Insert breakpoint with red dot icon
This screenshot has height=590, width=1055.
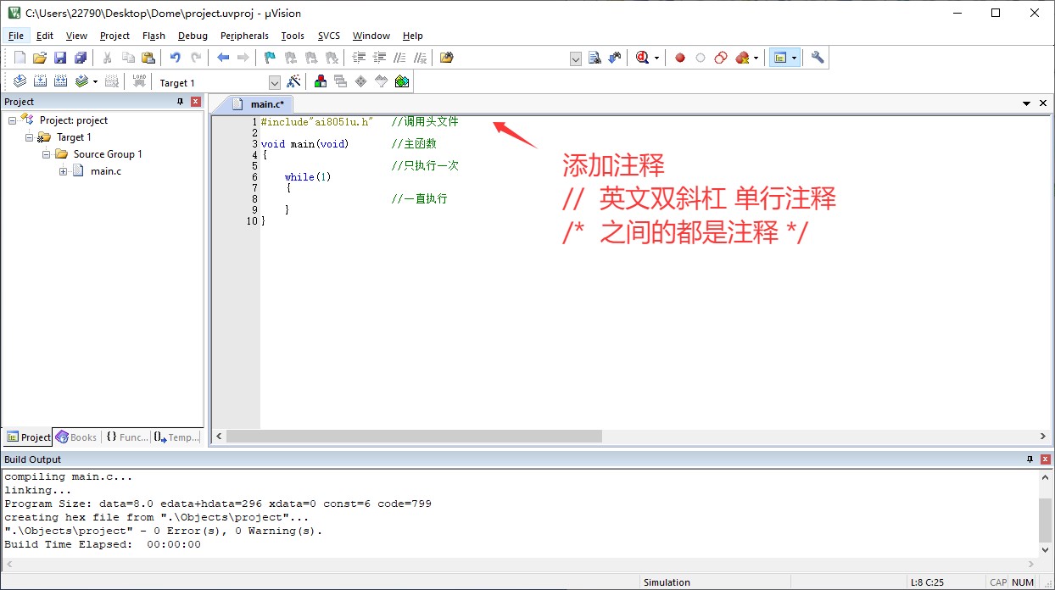[679, 58]
